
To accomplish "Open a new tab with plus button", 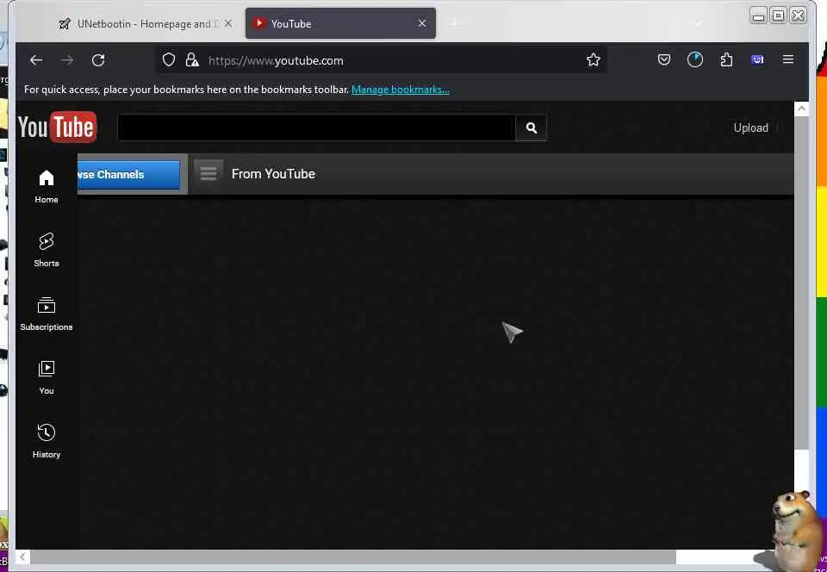I will 454,24.
